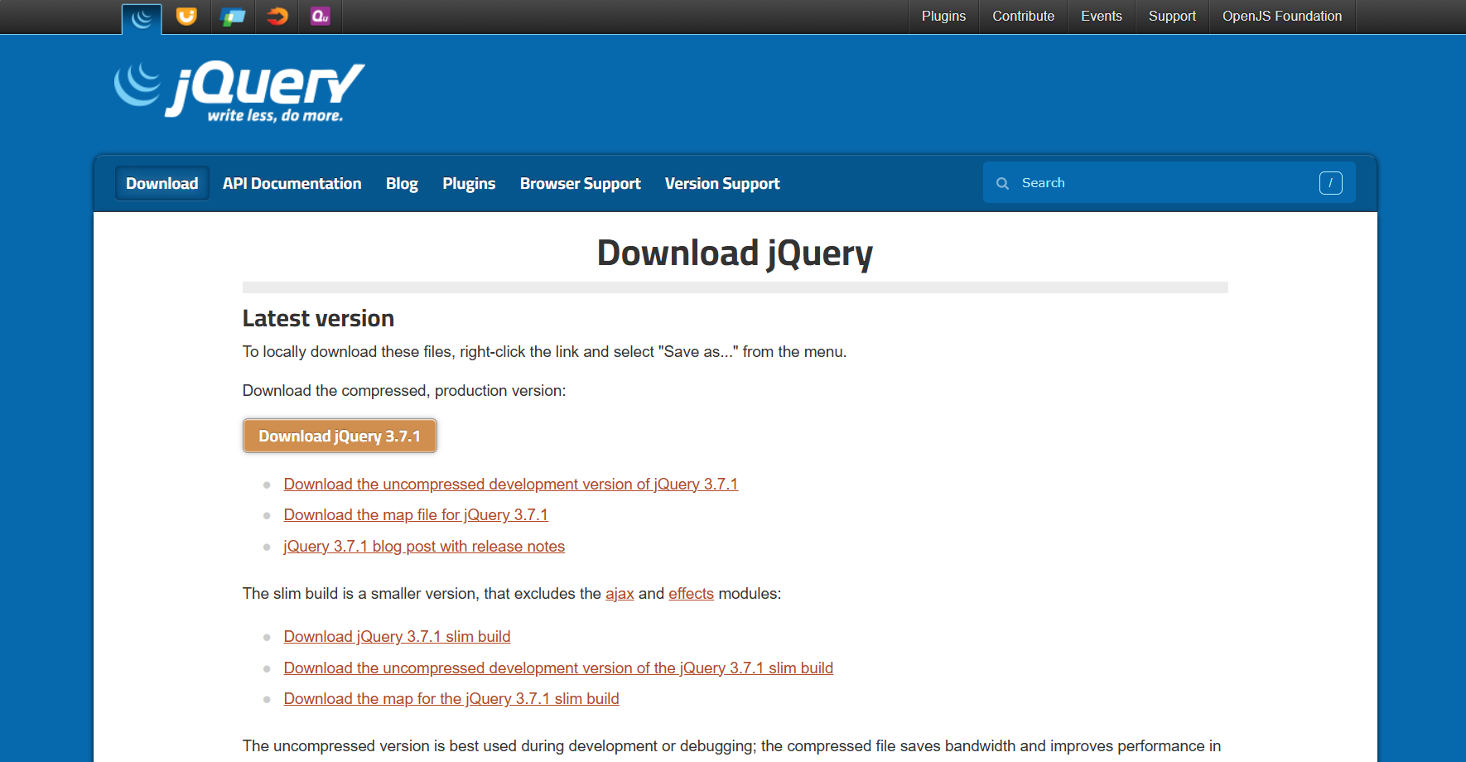Click the Sizzle project icon
1466x762 pixels.
coord(277,17)
